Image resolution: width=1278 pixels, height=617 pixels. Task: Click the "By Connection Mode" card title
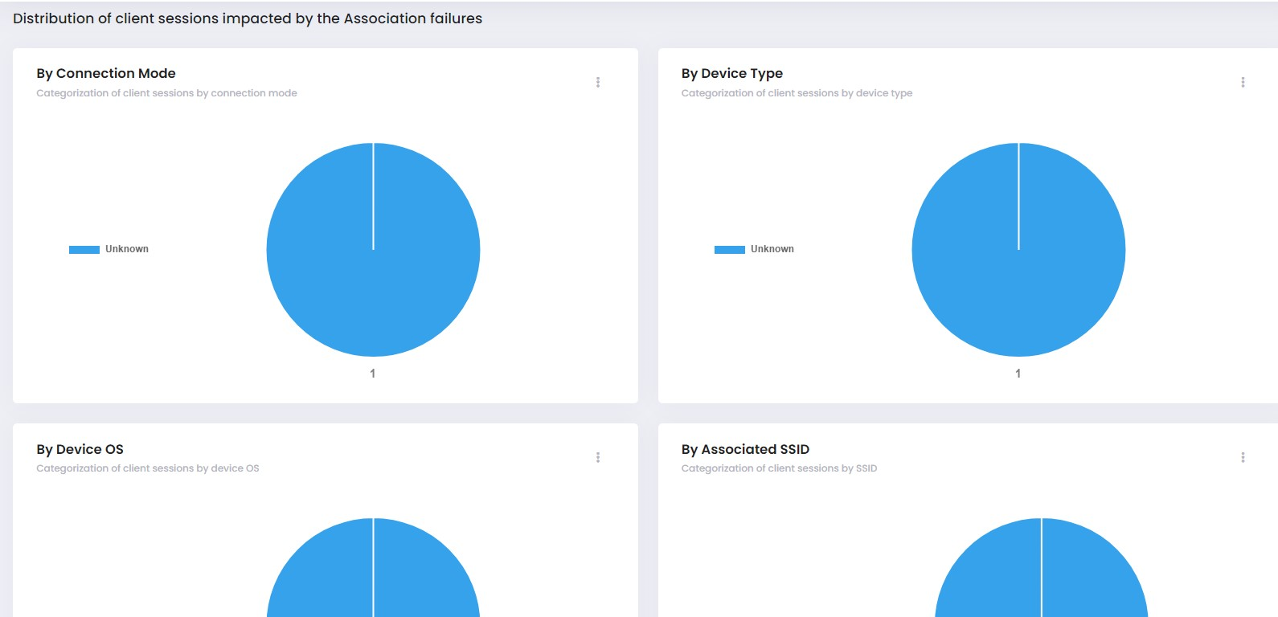click(x=106, y=73)
